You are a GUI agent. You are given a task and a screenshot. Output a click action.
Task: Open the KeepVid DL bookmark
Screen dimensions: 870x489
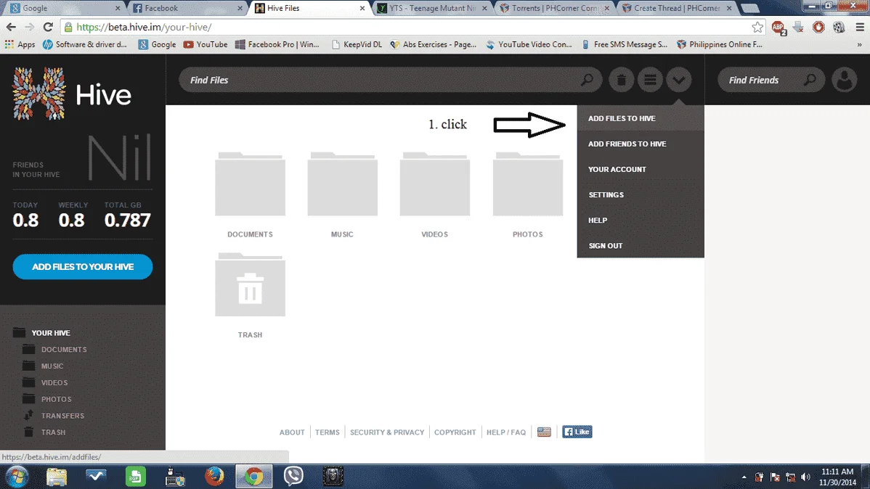(357, 44)
